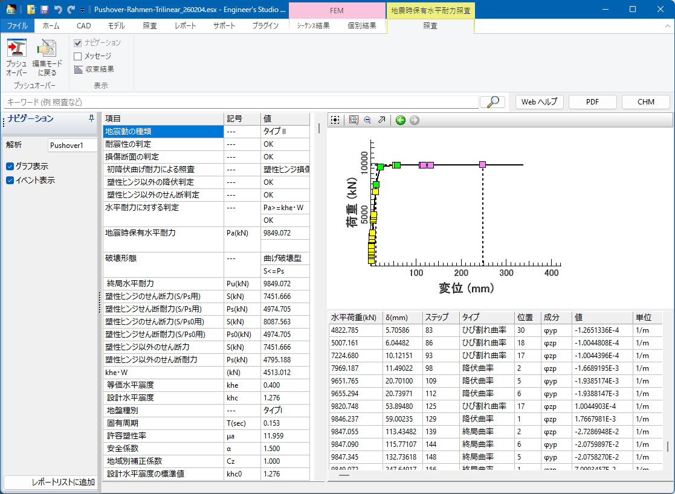Click the zoom out magnifier icon
Viewport: 675px width, 494px height.
click(367, 120)
